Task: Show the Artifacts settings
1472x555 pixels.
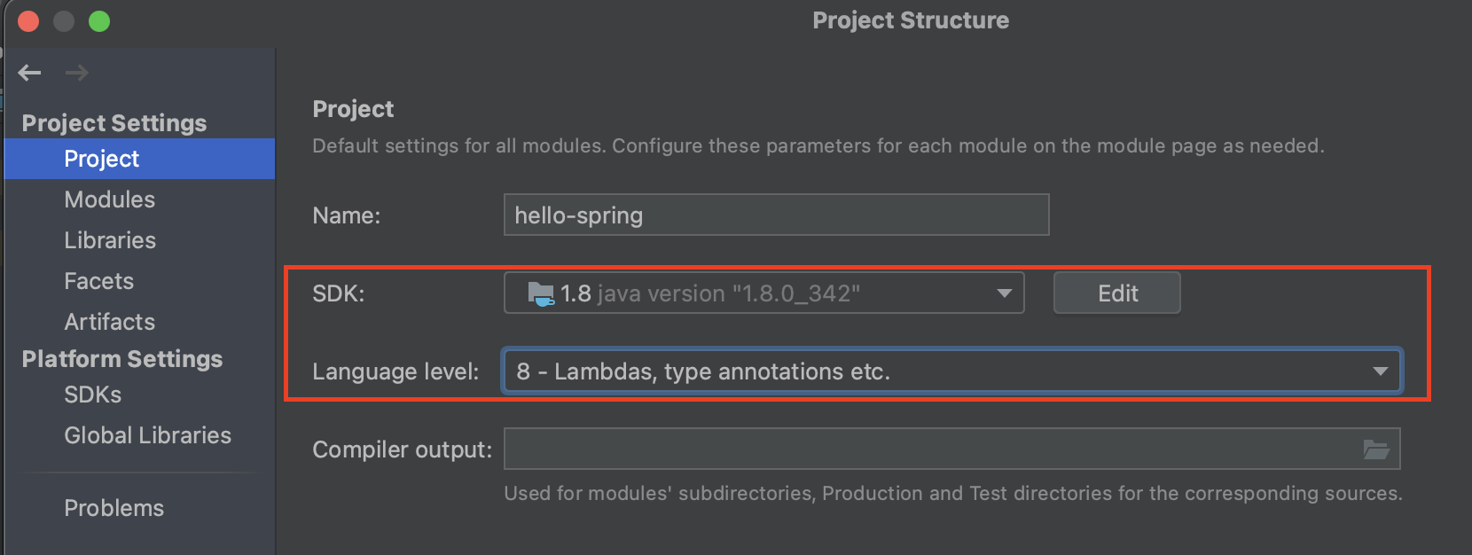Action: point(109,322)
